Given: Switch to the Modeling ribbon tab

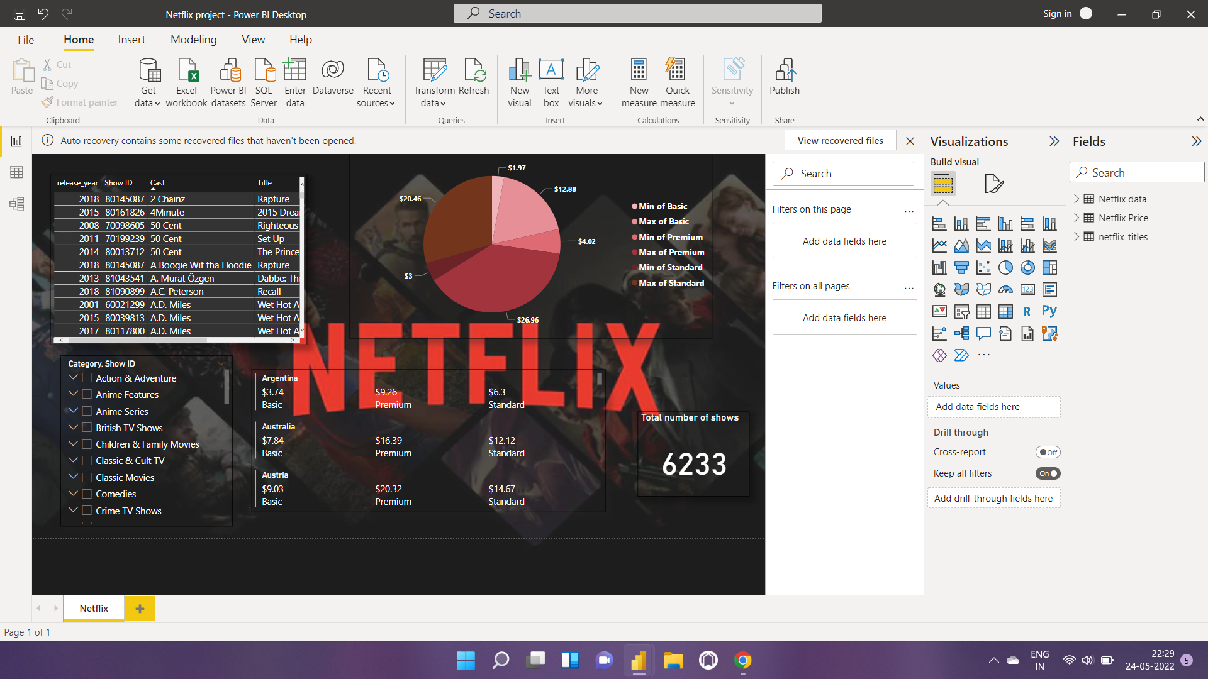Looking at the screenshot, I should point(193,39).
